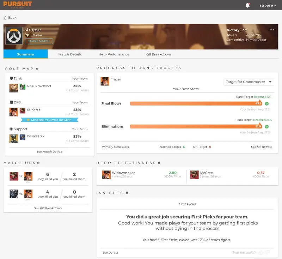Open the Target for Grandmaster dropdown
Image resolution: width=282 pixels, height=259 pixels.
click(249, 82)
